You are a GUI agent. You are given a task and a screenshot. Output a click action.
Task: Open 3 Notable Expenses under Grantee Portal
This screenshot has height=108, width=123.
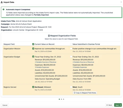pos(80,67)
